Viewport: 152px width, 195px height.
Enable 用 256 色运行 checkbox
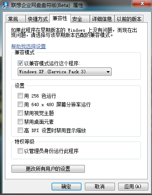pos(20,96)
